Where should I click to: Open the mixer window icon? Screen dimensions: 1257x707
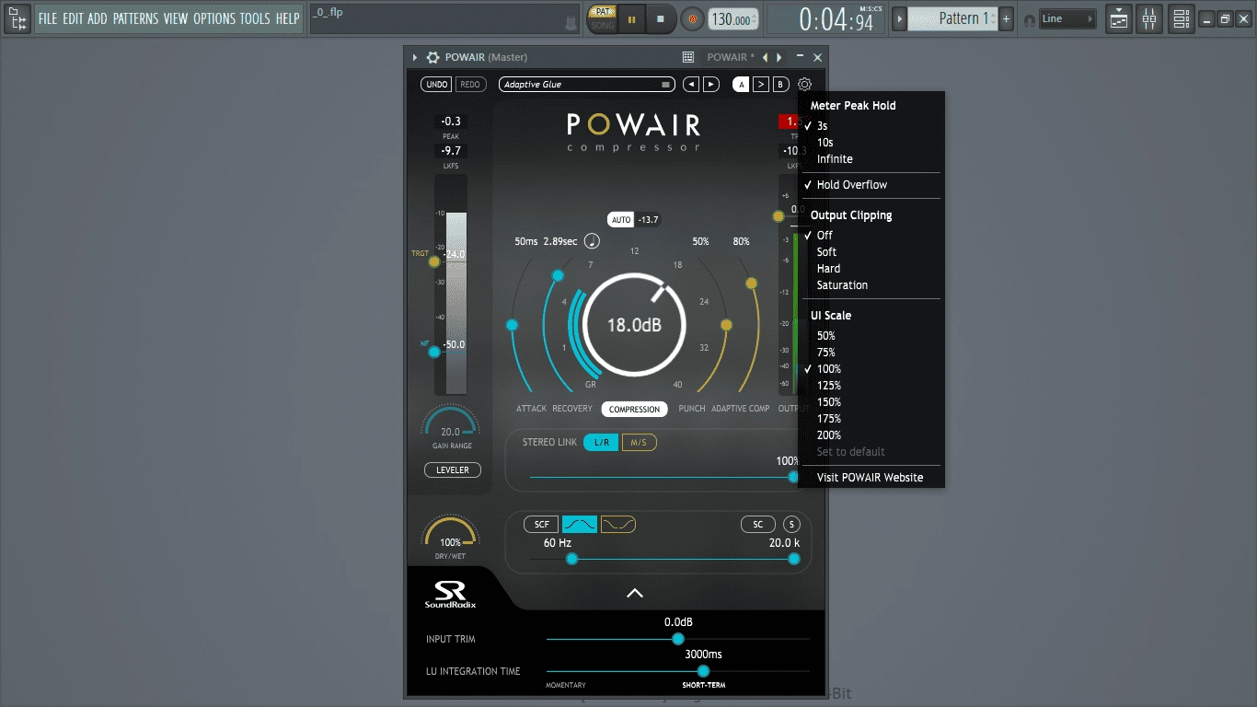coord(1149,18)
